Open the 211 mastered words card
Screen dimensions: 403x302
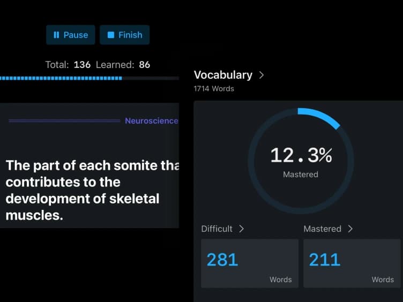(352, 263)
